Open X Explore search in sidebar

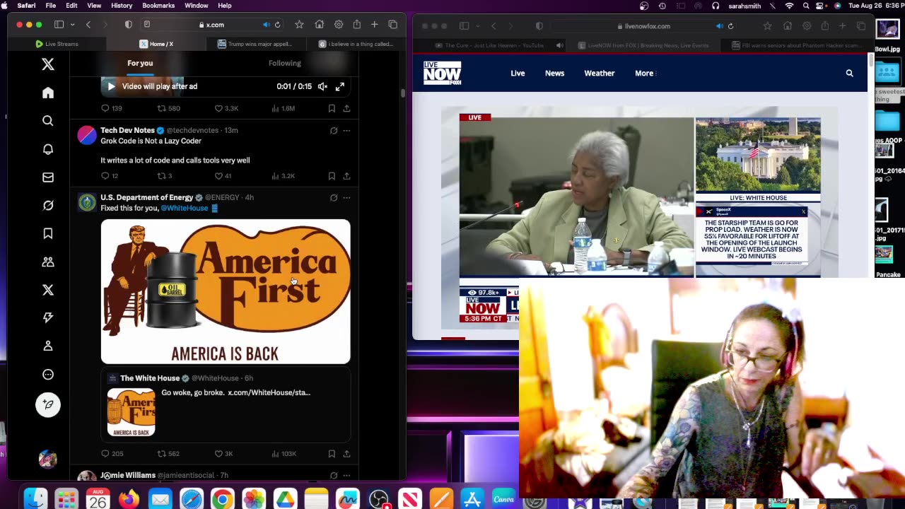coord(48,121)
